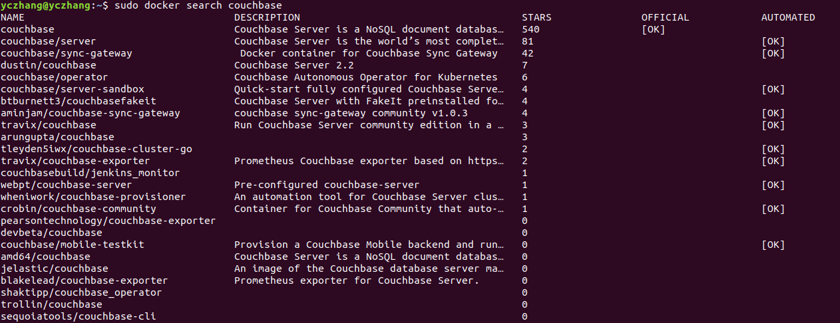Click the dustin/couchbase image name
This screenshot has width=840, height=323.
pos(49,65)
